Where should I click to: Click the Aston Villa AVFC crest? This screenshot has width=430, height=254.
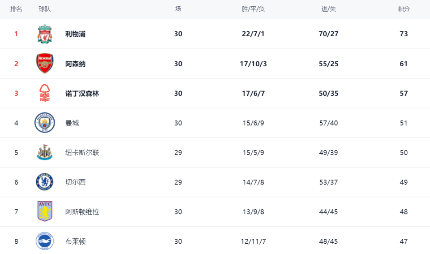click(x=45, y=211)
